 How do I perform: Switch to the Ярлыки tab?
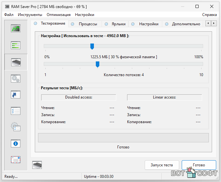tap(115, 24)
